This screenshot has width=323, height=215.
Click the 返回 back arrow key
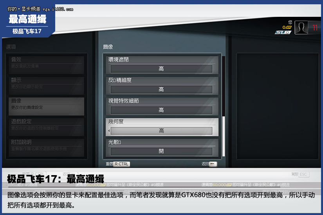pyautogui.click(x=213, y=164)
